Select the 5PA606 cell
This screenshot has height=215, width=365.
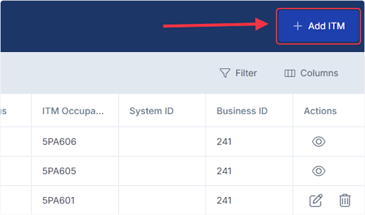tap(75, 142)
